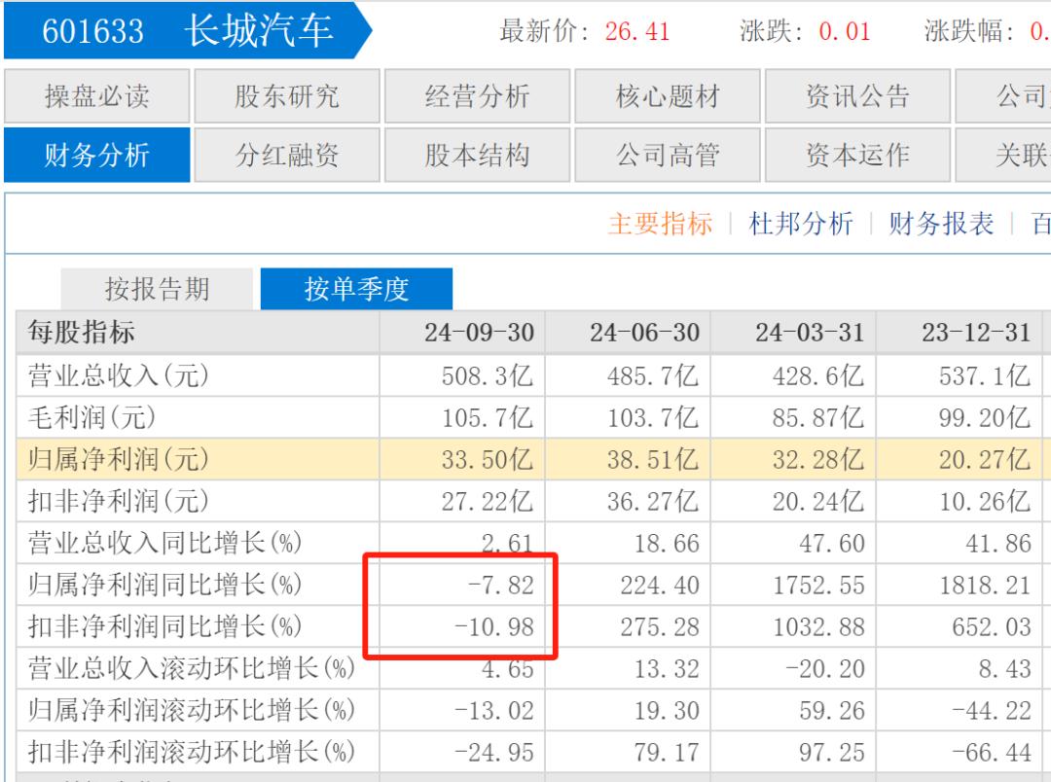This screenshot has height=782, width=1051.
Task: Open the 经营分析 tab
Action: pyautogui.click(x=477, y=96)
